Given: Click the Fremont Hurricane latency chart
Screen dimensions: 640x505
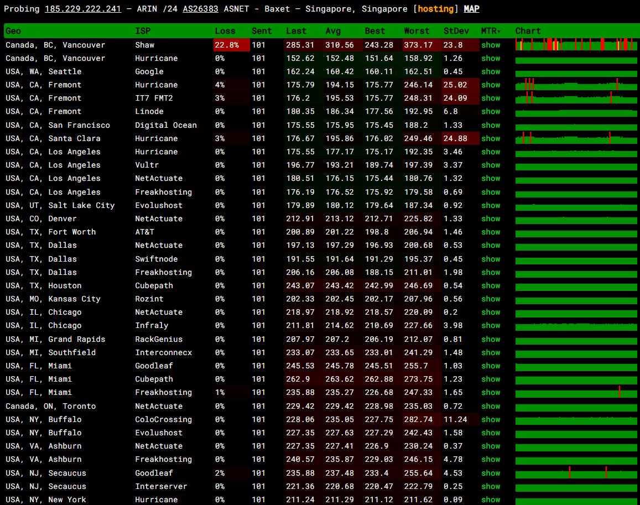Looking at the screenshot, I should point(576,85).
